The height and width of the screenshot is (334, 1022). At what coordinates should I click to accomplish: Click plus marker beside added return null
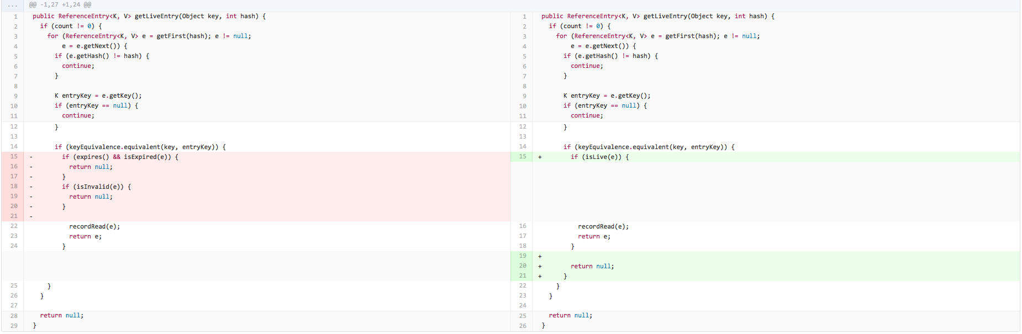pyautogui.click(x=540, y=267)
